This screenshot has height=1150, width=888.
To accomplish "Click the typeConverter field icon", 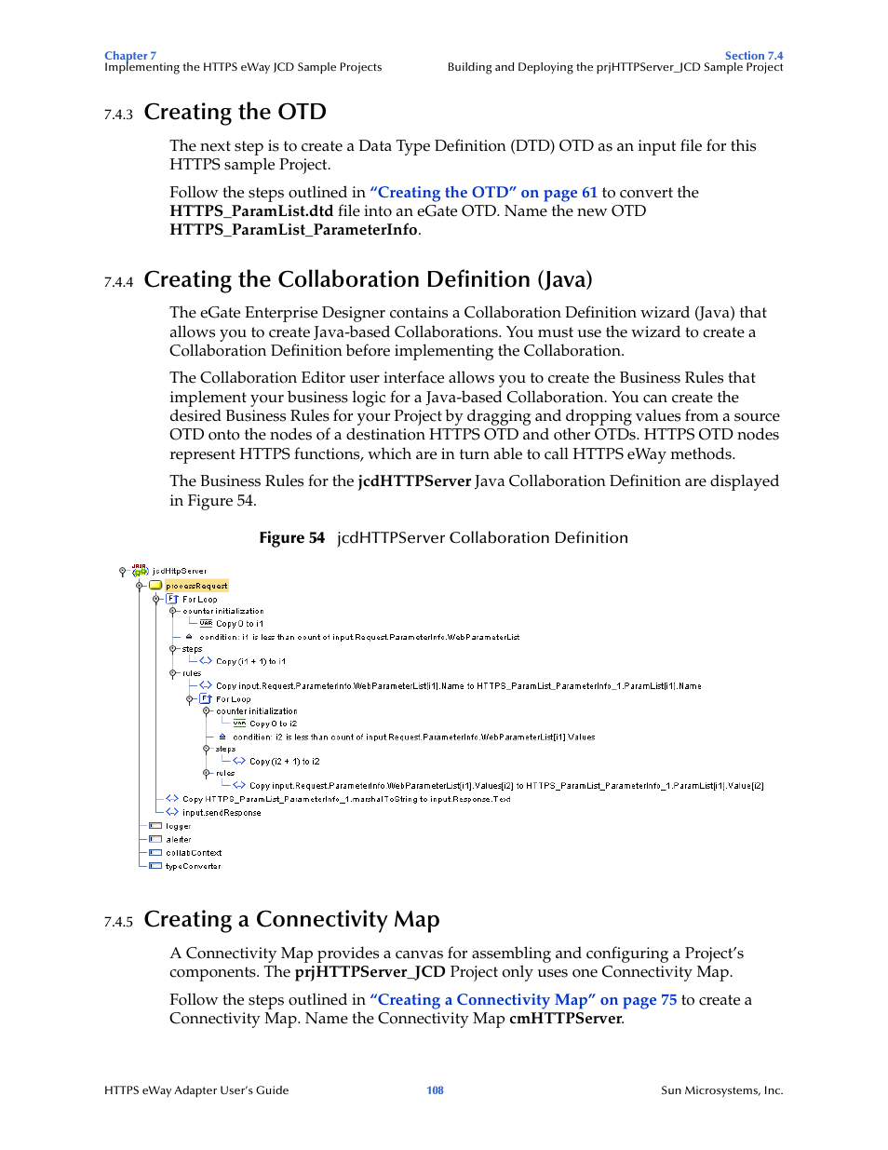I will coord(155,866).
